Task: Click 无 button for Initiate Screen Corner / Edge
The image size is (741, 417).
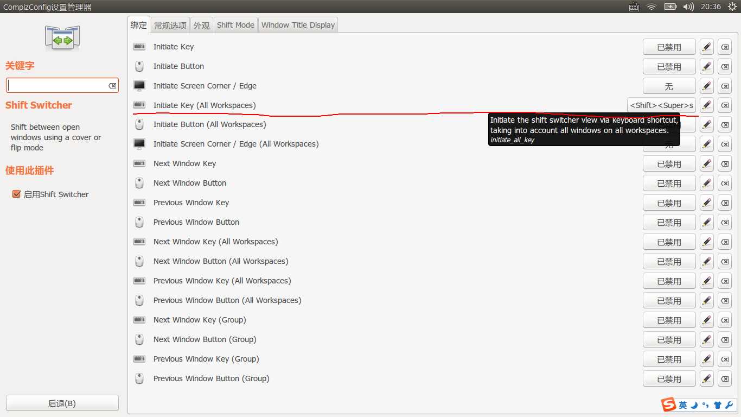Action: coord(669,86)
